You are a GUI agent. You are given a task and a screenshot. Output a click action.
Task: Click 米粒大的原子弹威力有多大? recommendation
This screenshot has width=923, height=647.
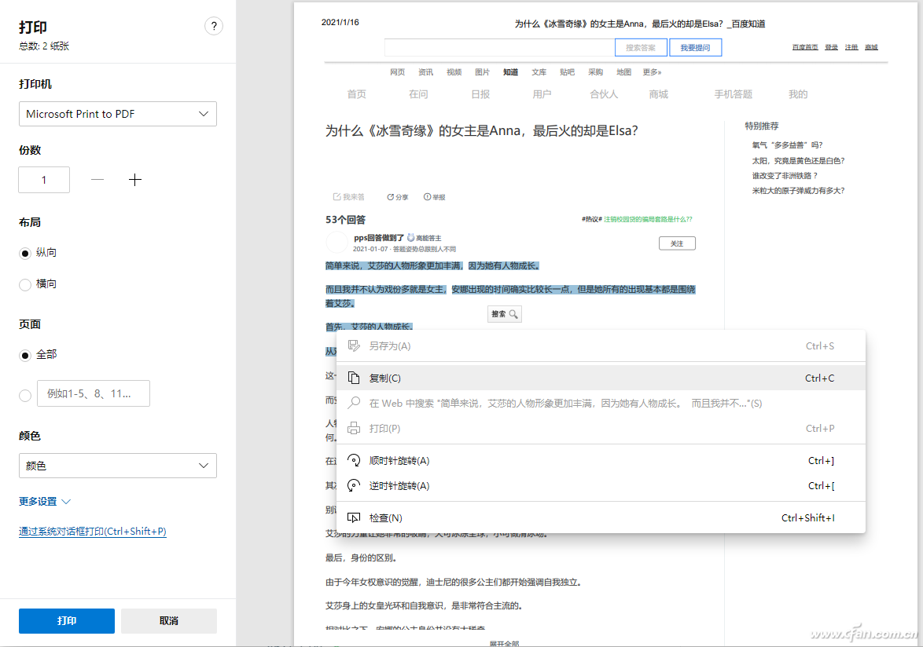pyautogui.click(x=798, y=190)
